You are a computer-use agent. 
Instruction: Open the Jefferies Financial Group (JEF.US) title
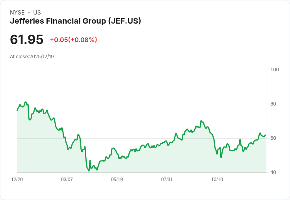click(75, 21)
